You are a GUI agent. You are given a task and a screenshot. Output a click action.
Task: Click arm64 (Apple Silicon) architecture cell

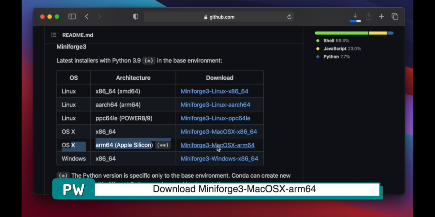point(133,145)
